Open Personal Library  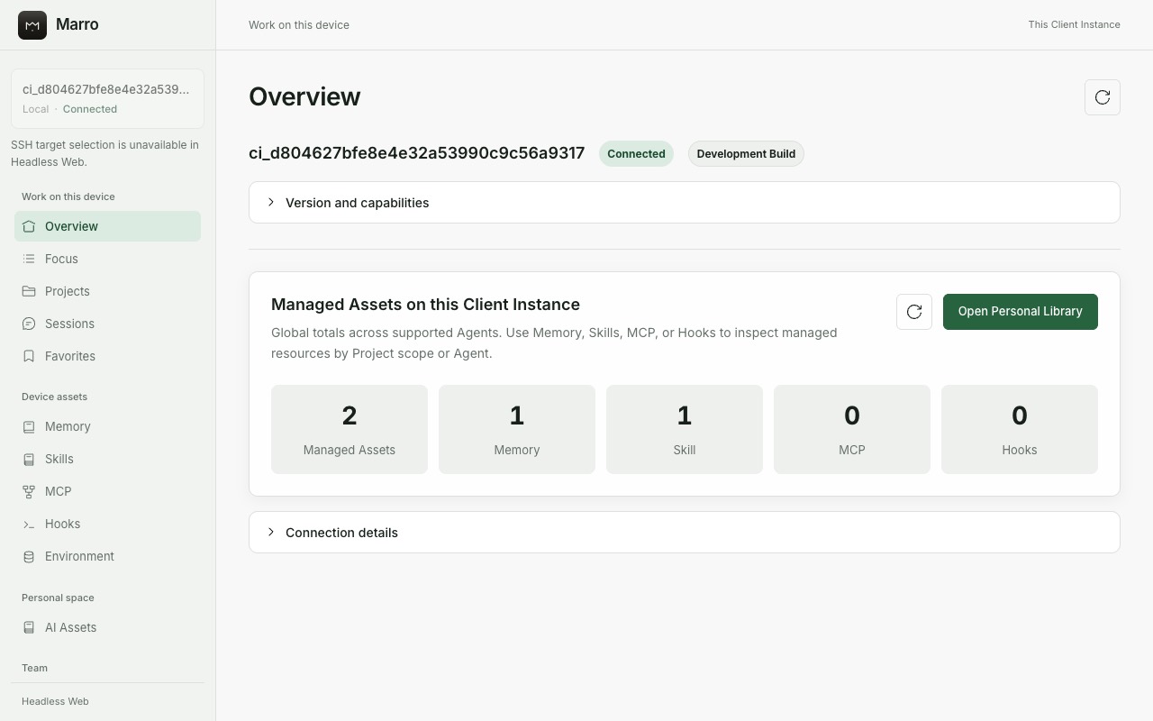1021,312
